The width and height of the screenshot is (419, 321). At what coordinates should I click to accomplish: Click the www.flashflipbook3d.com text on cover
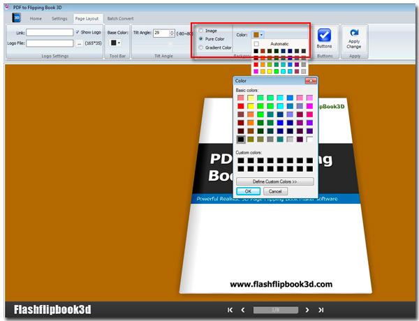point(281,284)
